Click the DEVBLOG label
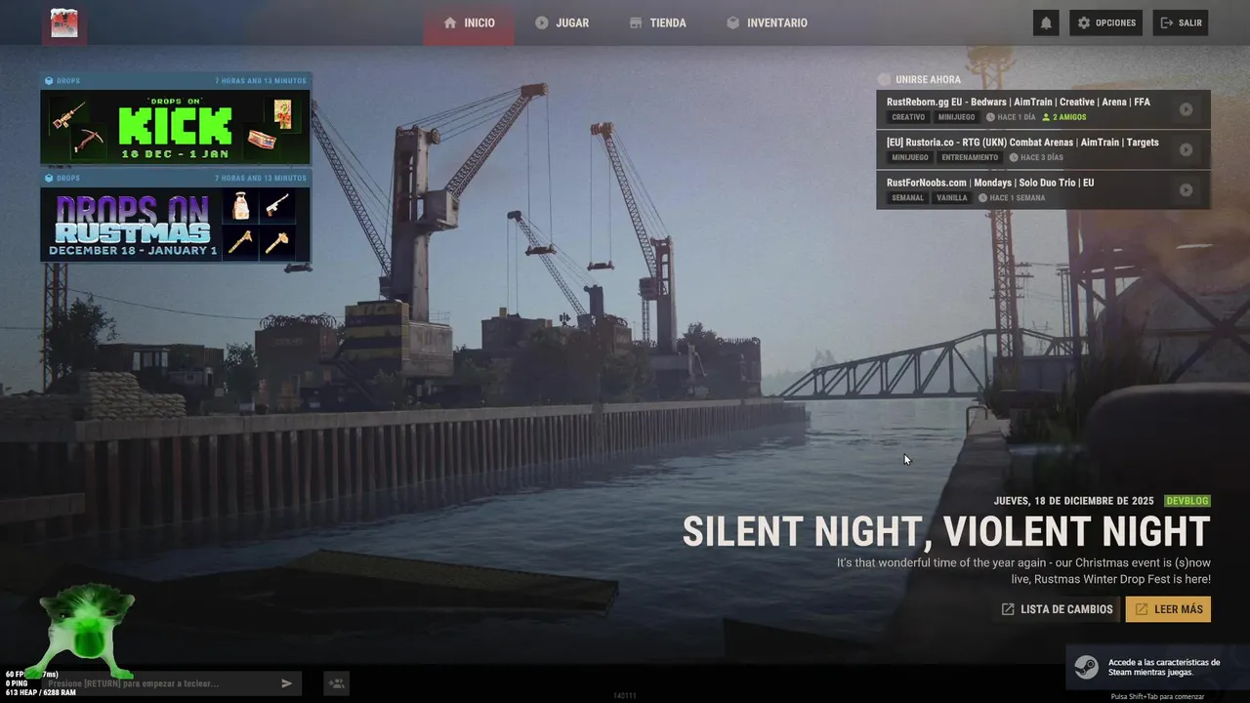This screenshot has height=703, width=1250. (1187, 501)
